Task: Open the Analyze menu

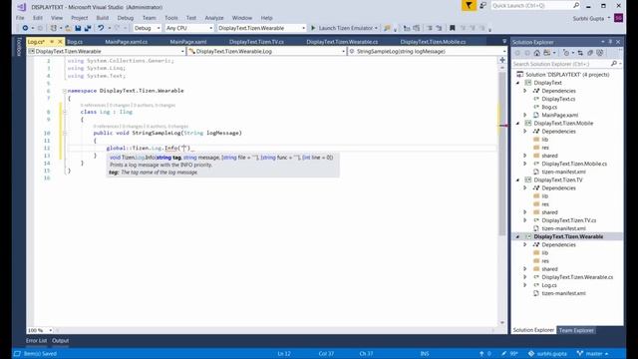Action: [214, 18]
